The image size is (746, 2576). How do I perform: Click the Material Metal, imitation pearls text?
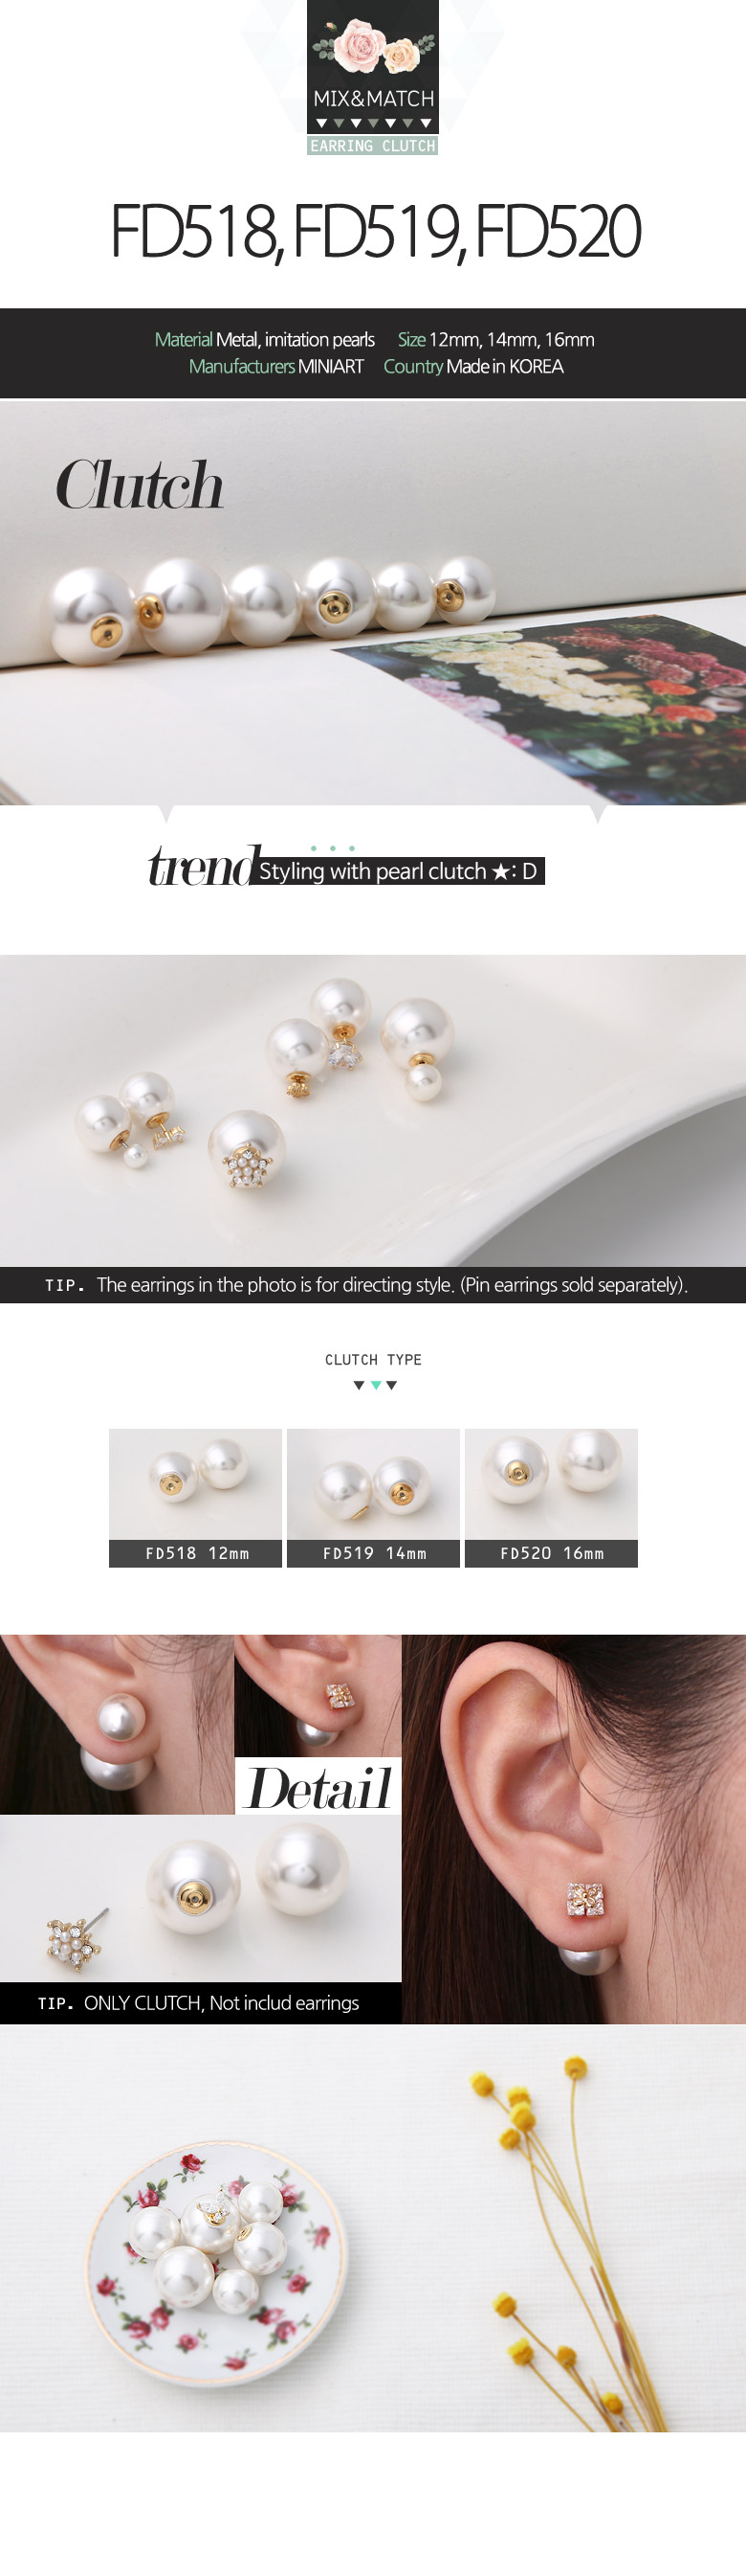[x=265, y=340]
